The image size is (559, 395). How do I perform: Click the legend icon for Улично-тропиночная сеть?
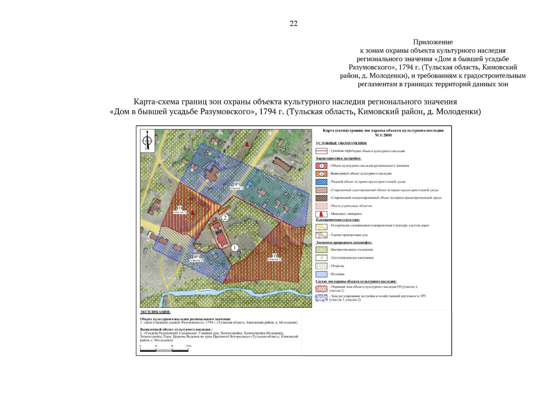coord(321,235)
